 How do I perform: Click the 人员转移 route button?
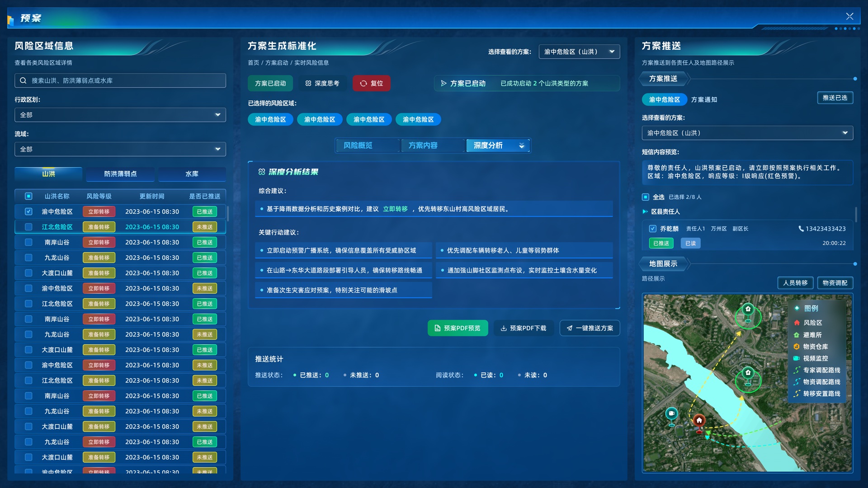[795, 283]
